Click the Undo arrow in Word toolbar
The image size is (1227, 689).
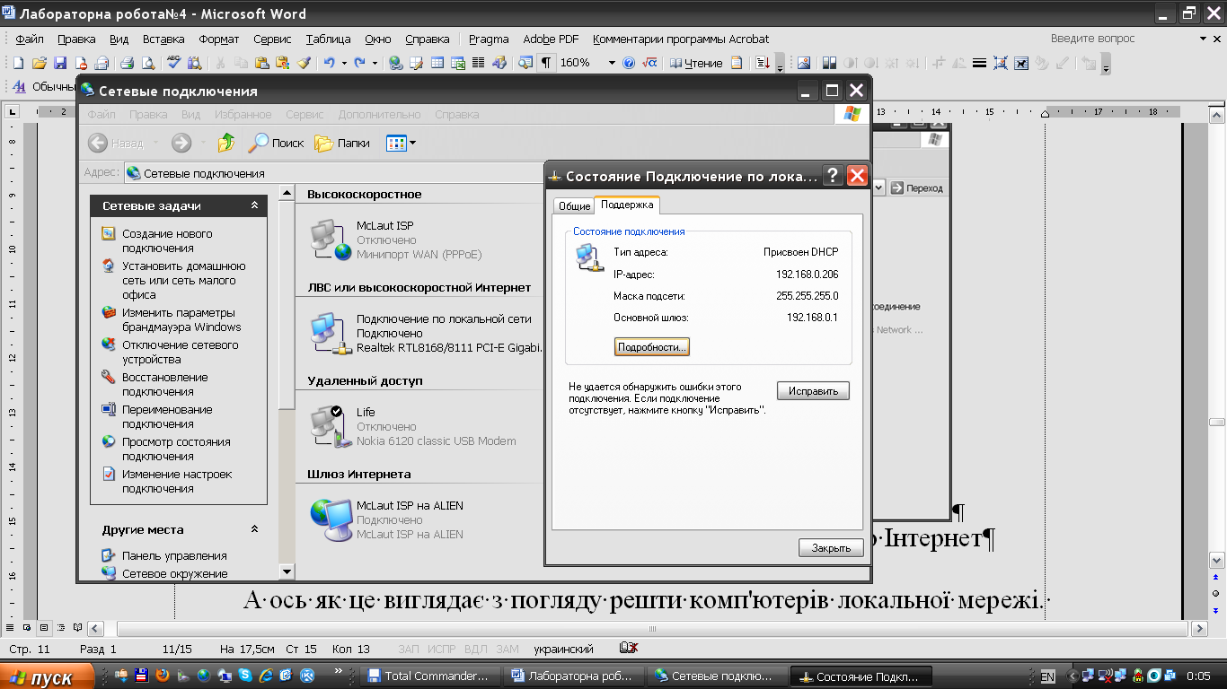[329, 63]
